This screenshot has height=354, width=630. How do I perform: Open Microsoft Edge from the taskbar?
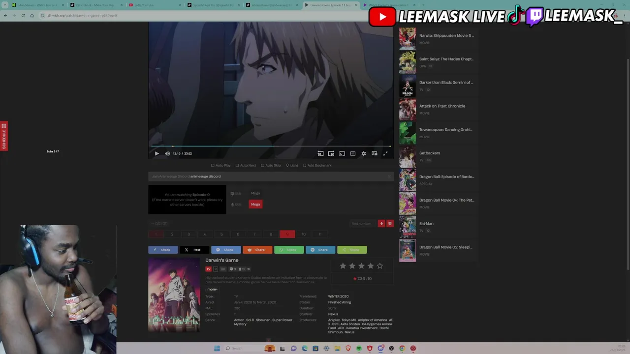(305, 349)
